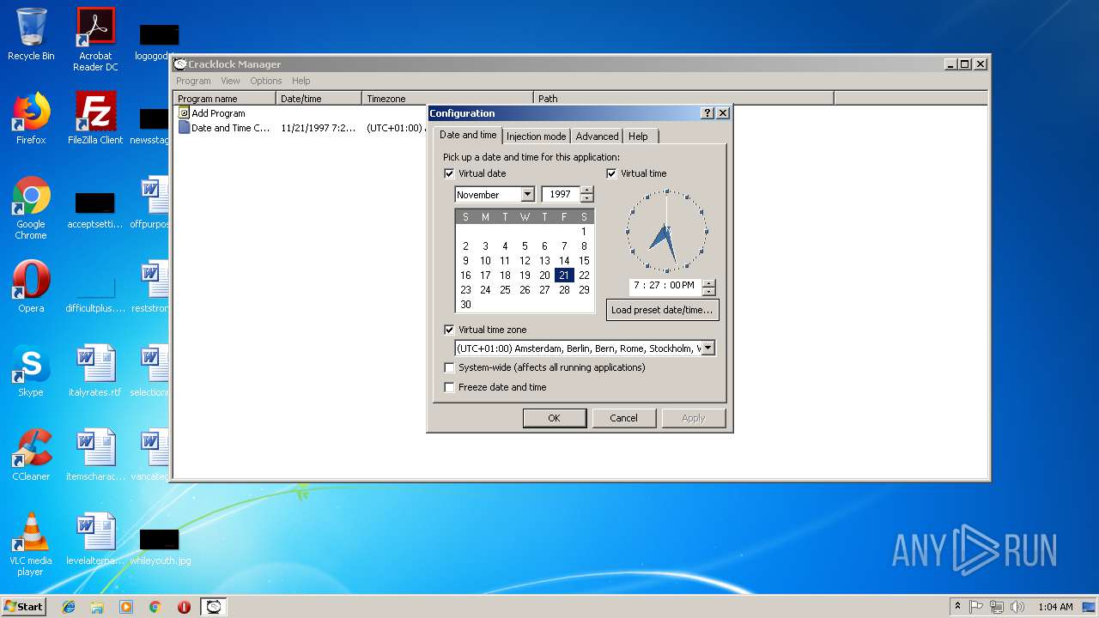This screenshot has width=1099, height=618.
Task: Open the Options menu
Action: (x=266, y=81)
